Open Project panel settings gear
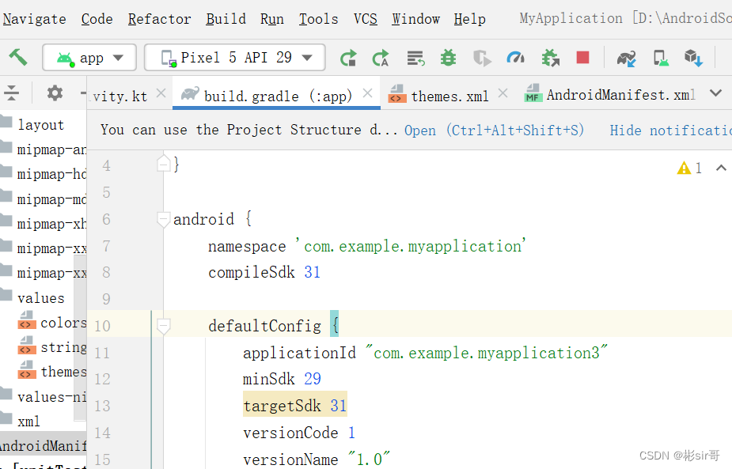 click(x=54, y=93)
